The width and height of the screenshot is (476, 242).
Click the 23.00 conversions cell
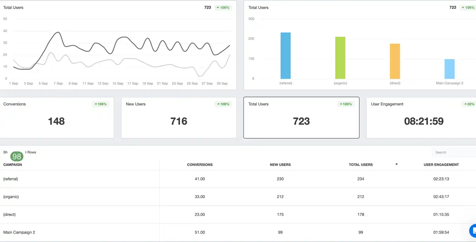200,214
